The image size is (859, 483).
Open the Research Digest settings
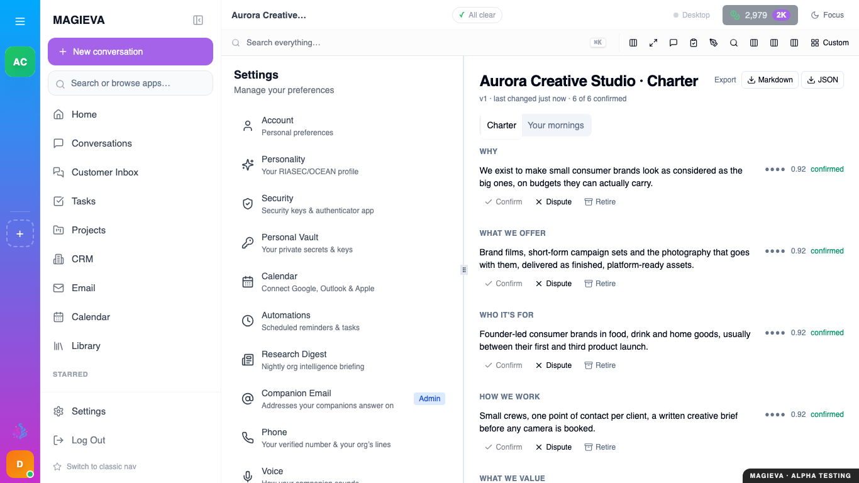(x=342, y=360)
